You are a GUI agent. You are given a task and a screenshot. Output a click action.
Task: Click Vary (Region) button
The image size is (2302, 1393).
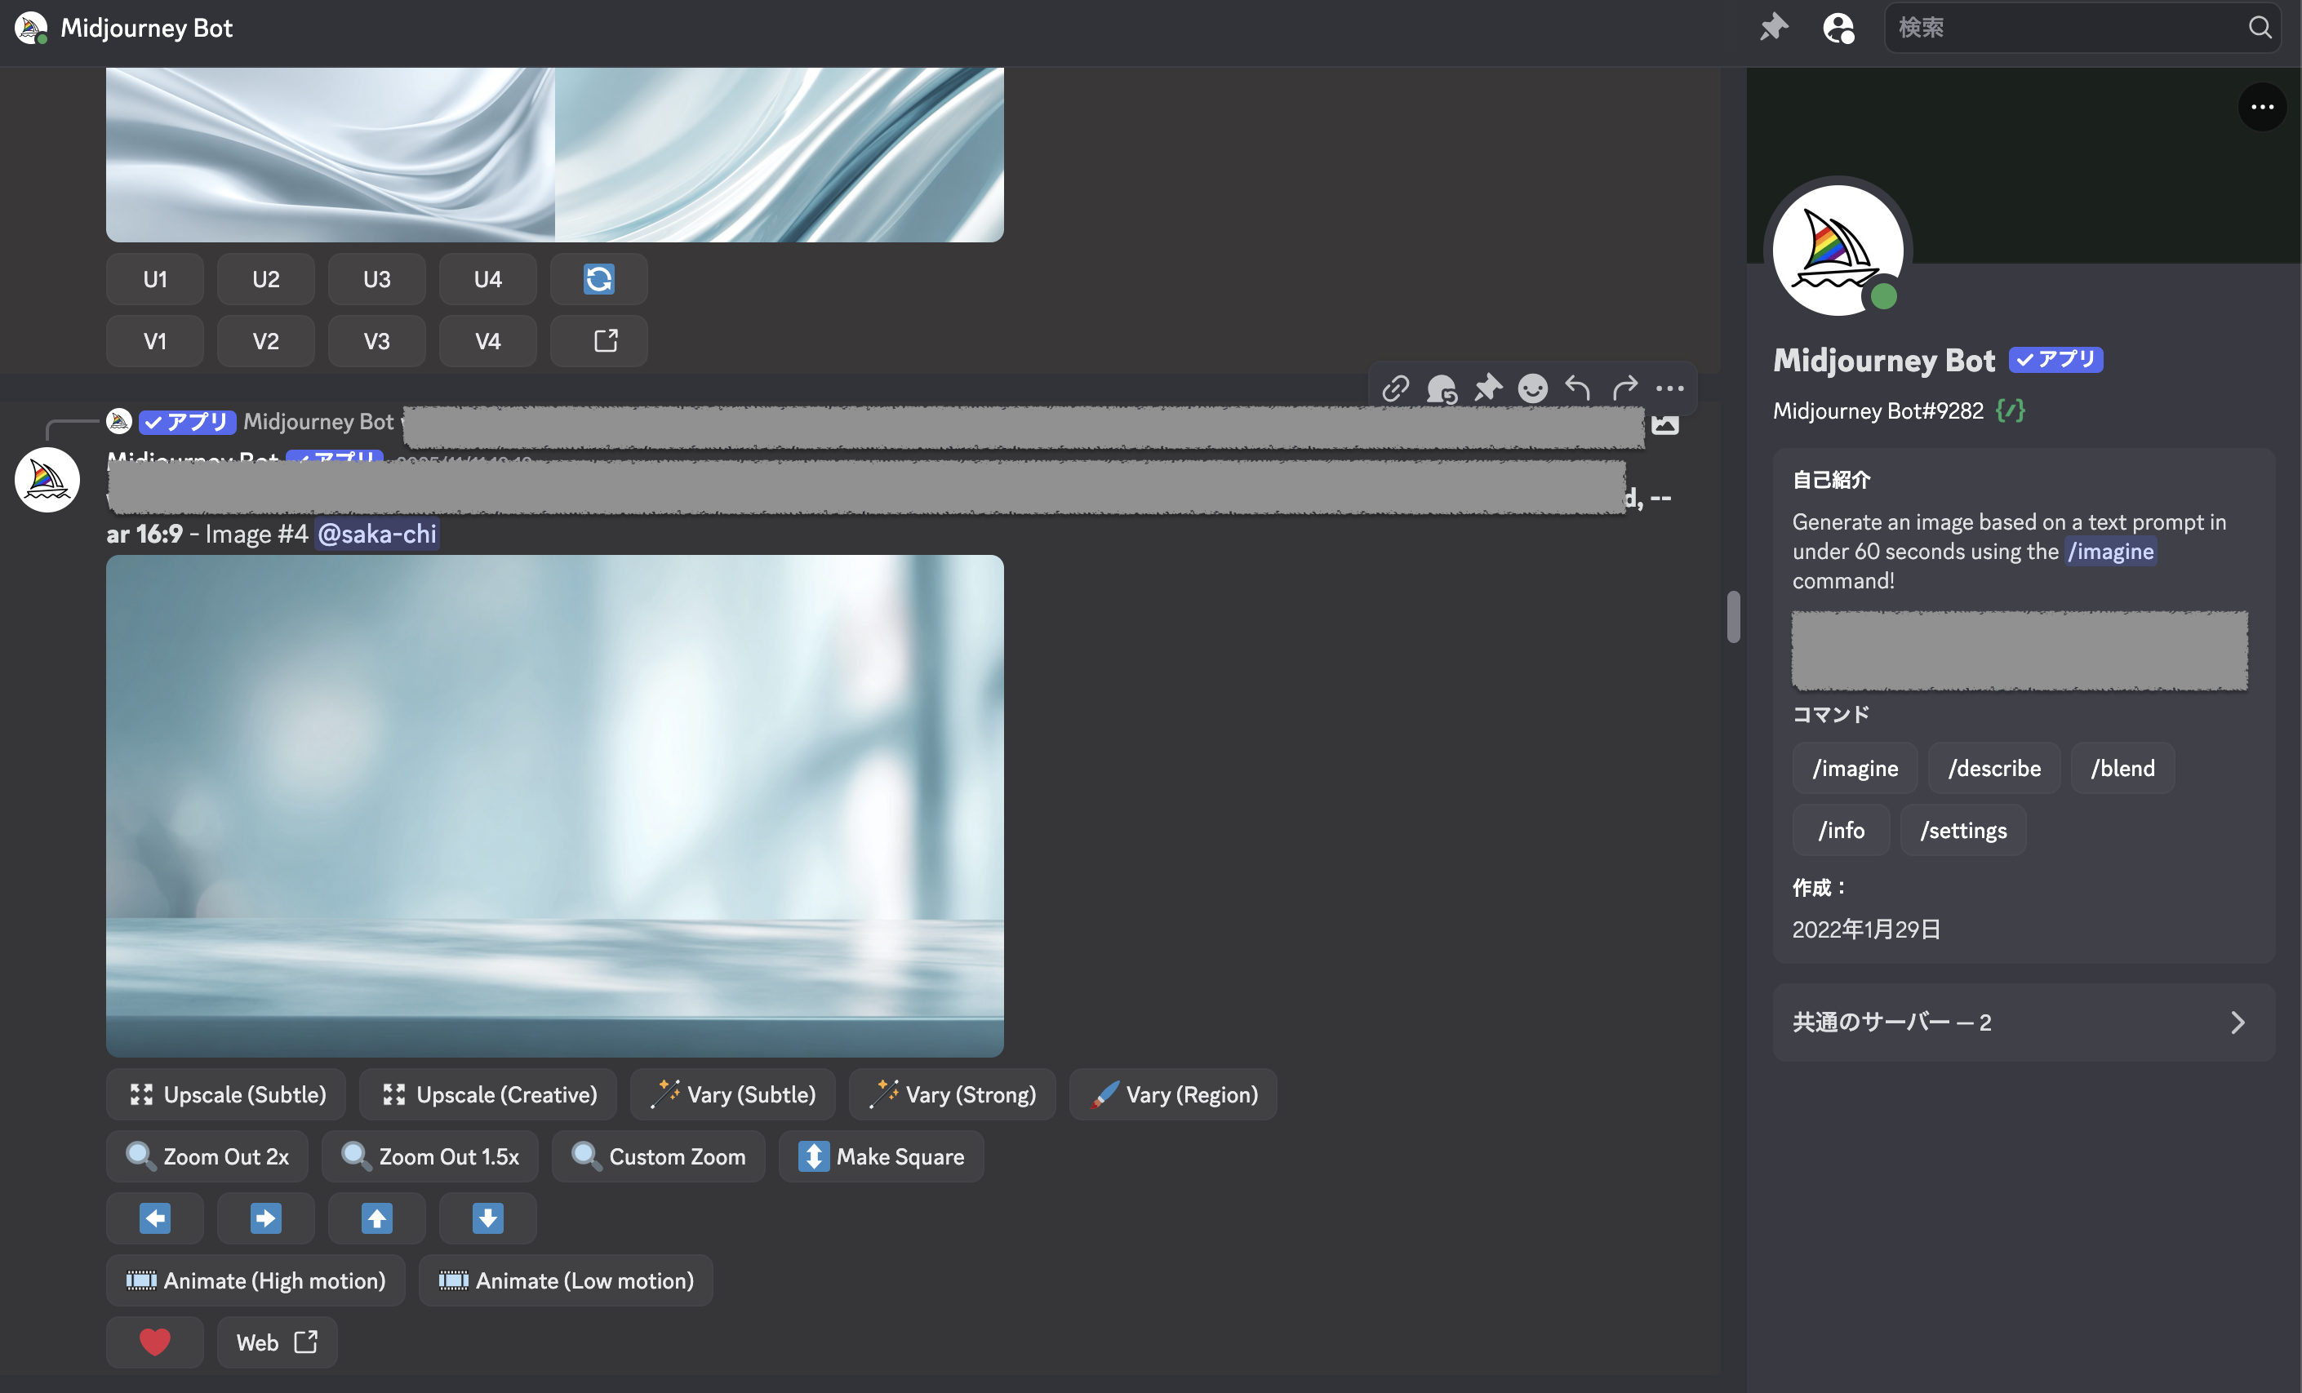click(1172, 1094)
